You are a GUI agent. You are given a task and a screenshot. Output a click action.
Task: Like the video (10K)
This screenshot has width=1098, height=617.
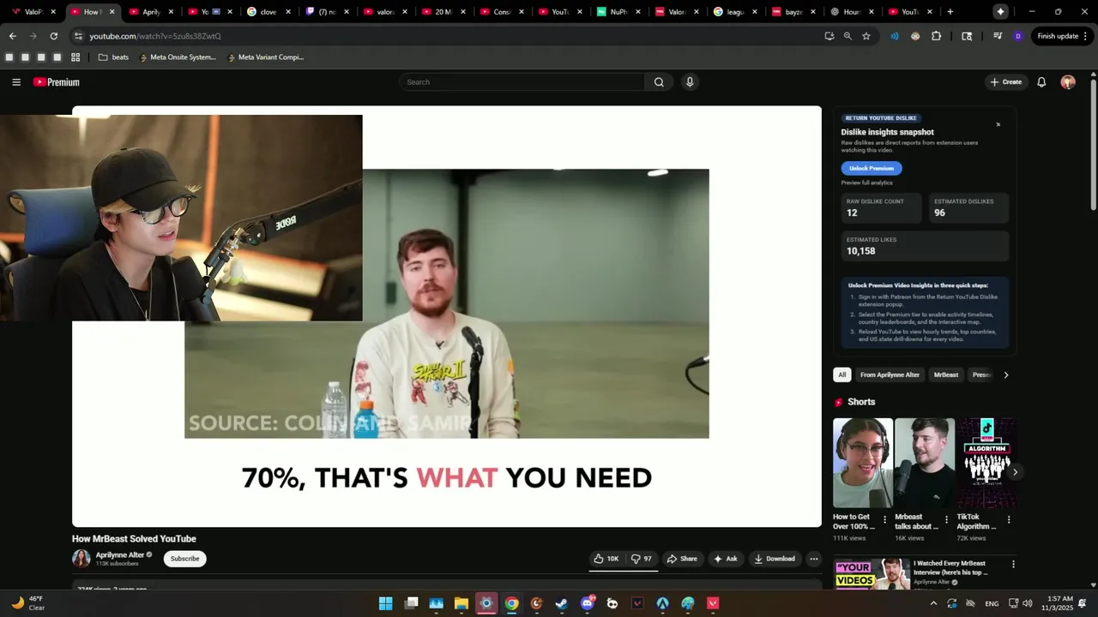[606, 559]
